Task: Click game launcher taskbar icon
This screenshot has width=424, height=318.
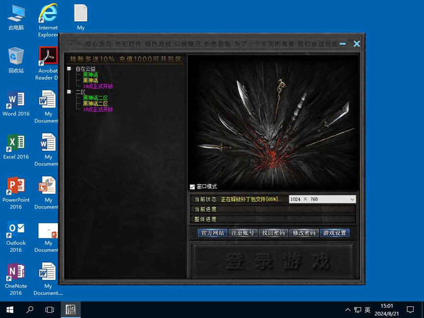Action: coord(71,310)
